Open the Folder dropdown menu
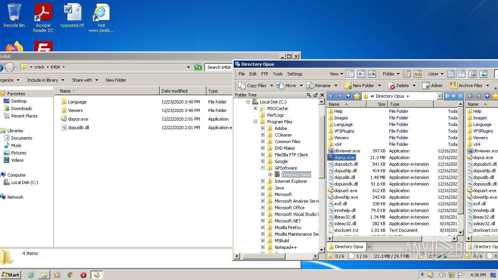This screenshot has width=498, height=280. point(391,74)
